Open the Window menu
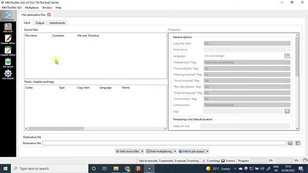The image size is (308, 173). point(47,8)
